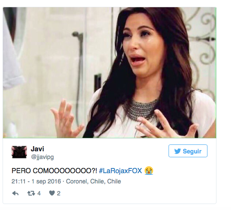Screen dimensions: 231x210
Task: Click the retweet count number 4
Action: [x=39, y=193]
